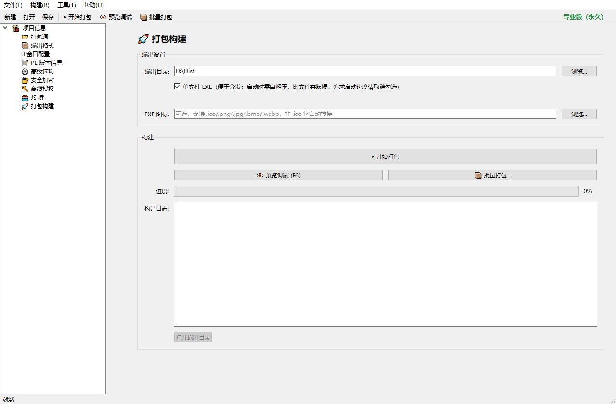616x404 pixels.
Task: Collapse the 项目信息 tree node
Action: (5, 28)
